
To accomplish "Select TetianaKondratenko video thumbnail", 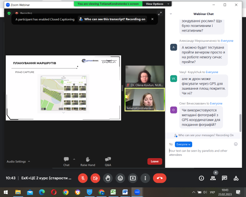I will [x=145, y=100].
